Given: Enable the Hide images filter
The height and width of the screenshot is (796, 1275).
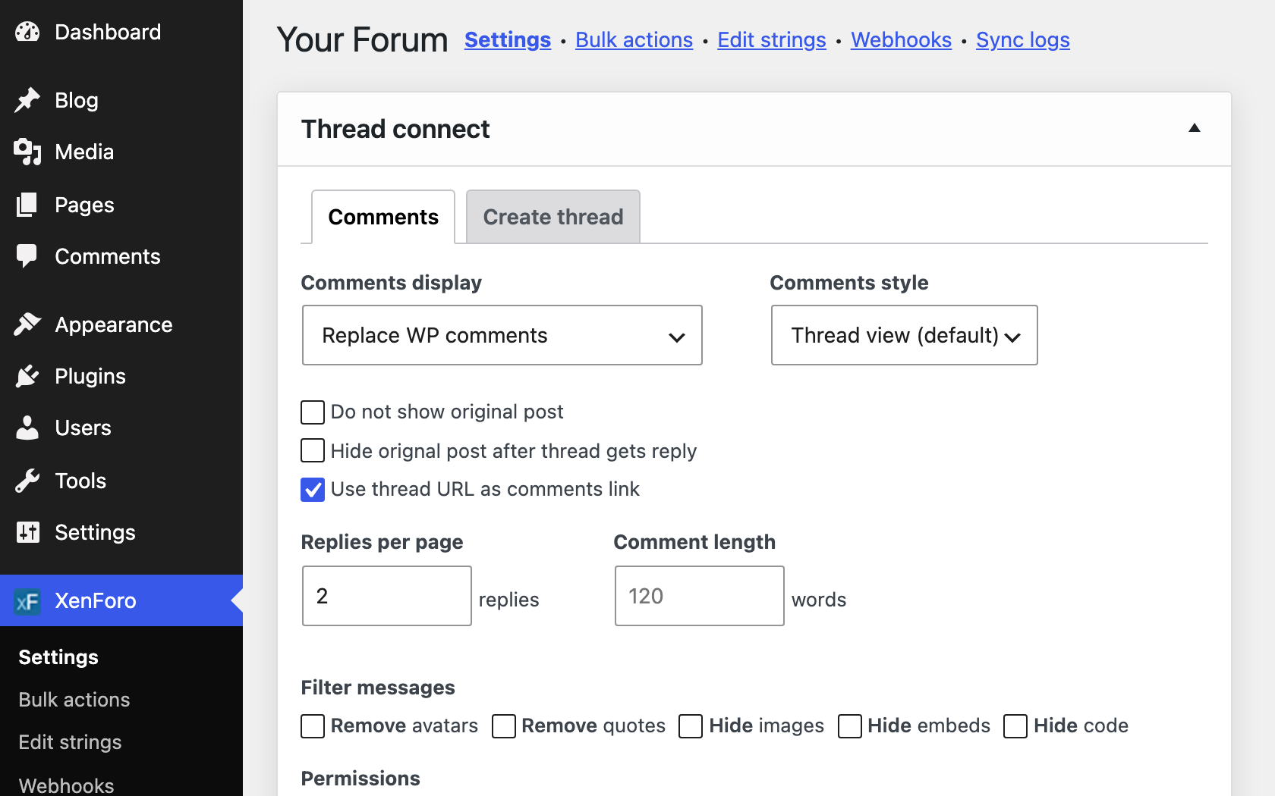Looking at the screenshot, I should click(691, 726).
